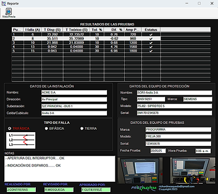Select cell '4.76' in row 4
218x194 pixels.
pos(114,47)
